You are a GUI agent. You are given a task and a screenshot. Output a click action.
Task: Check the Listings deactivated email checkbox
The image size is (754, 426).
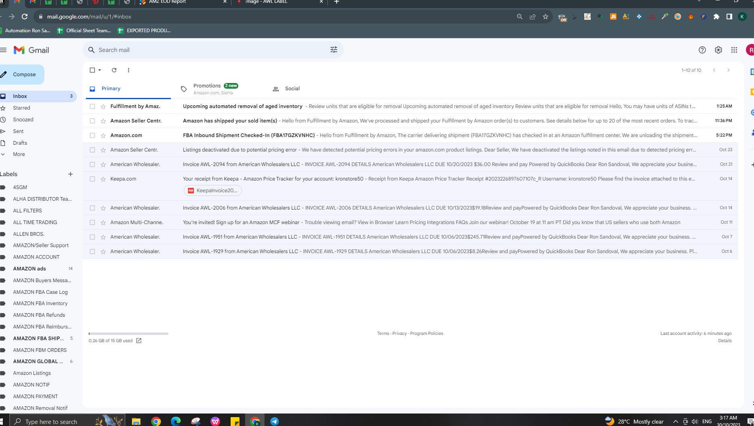92,150
